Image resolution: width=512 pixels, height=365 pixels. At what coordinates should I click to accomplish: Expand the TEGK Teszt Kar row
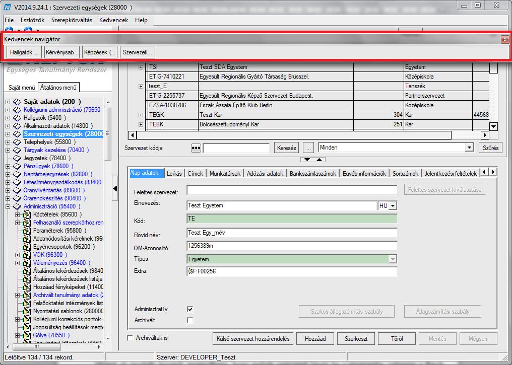click(x=141, y=115)
